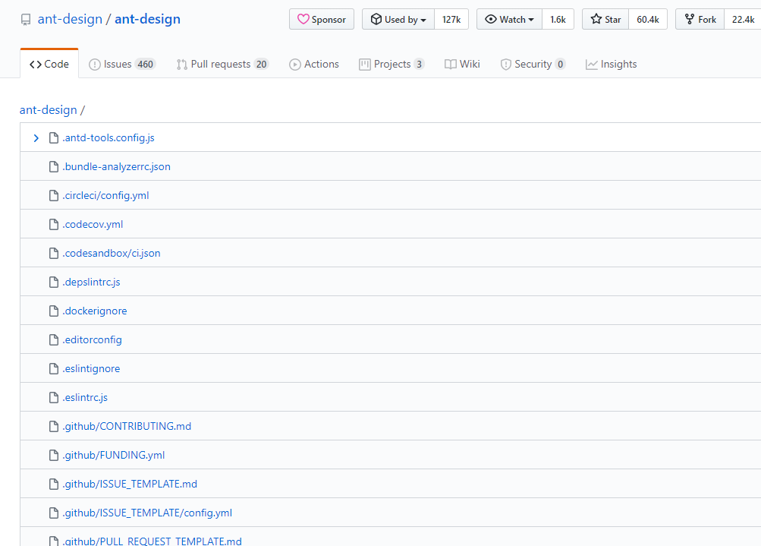Open .github/CONTRIBUTING.md file
The image size is (761, 546).
click(x=127, y=427)
